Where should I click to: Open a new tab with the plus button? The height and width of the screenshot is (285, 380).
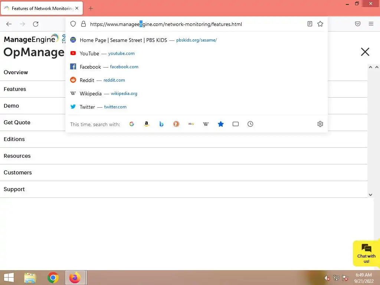(x=91, y=9)
